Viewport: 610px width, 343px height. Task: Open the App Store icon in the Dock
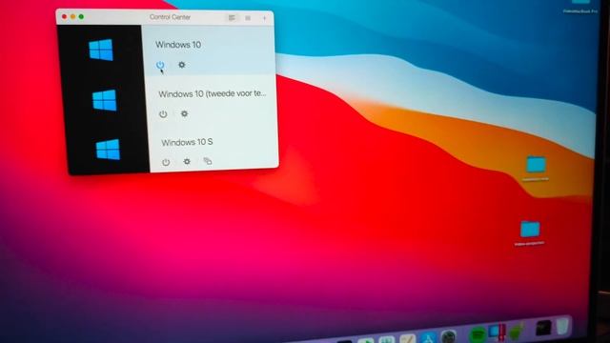click(428, 338)
